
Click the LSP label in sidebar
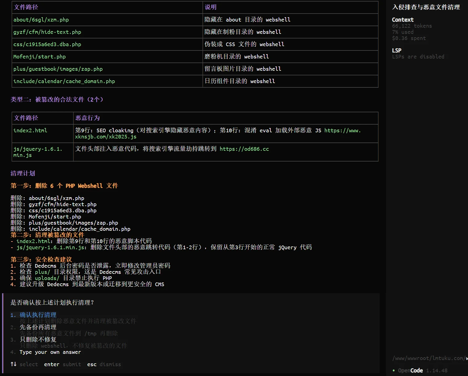(397, 50)
